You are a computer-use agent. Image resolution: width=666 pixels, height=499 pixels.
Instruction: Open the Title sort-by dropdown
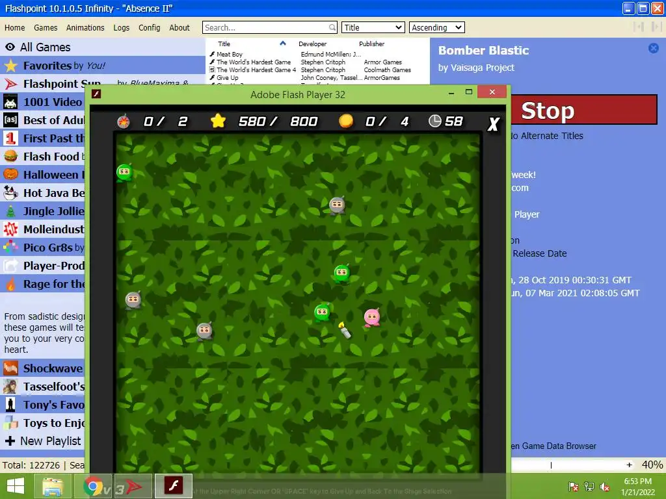[373, 27]
